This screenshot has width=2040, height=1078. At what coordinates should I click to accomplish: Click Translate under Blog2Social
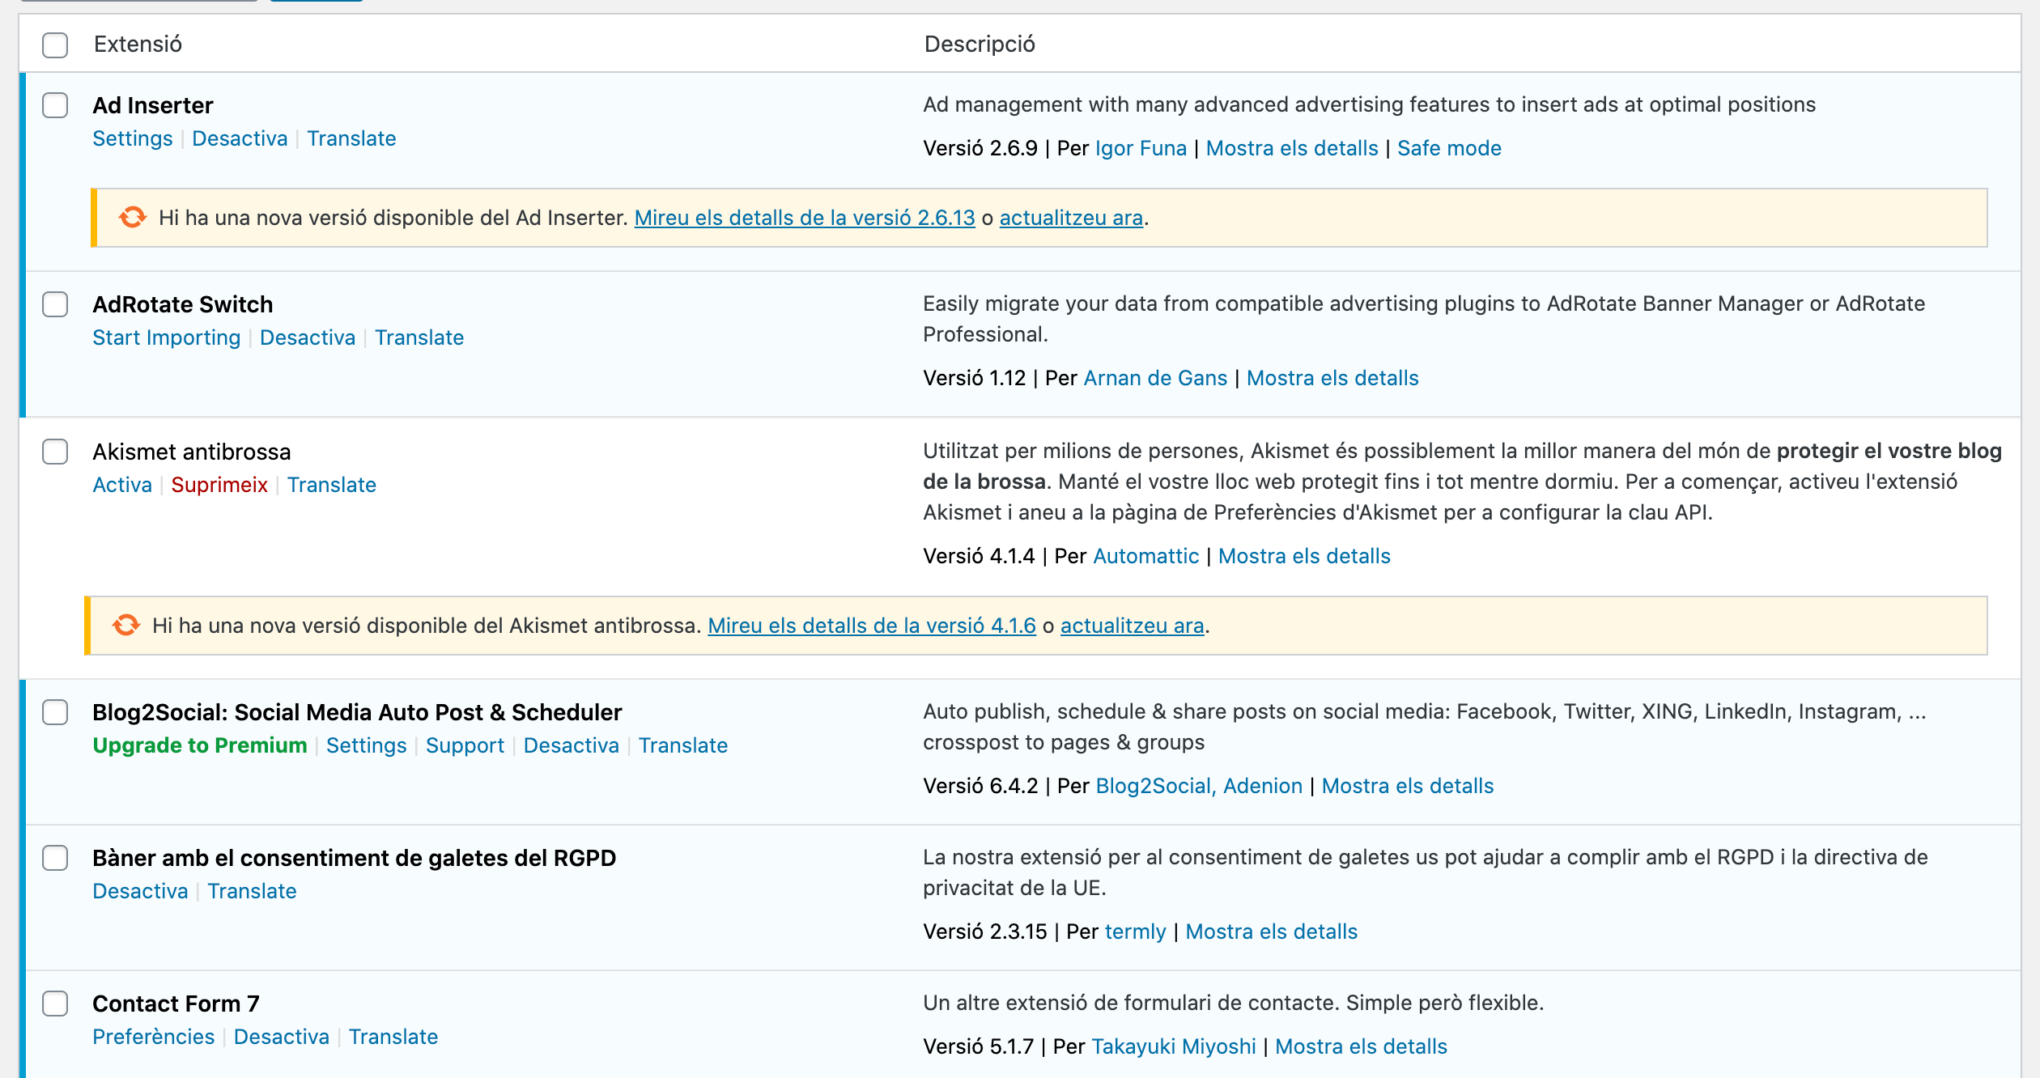(683, 745)
